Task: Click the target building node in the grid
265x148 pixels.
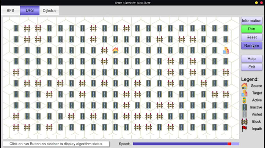Action: 226,50
